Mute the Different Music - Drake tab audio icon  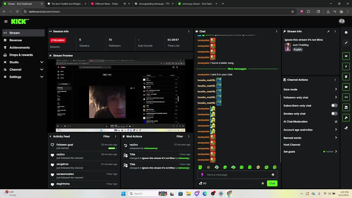[x=125, y=4]
